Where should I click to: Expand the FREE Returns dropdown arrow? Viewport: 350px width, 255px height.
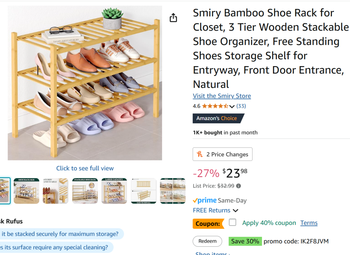click(235, 210)
